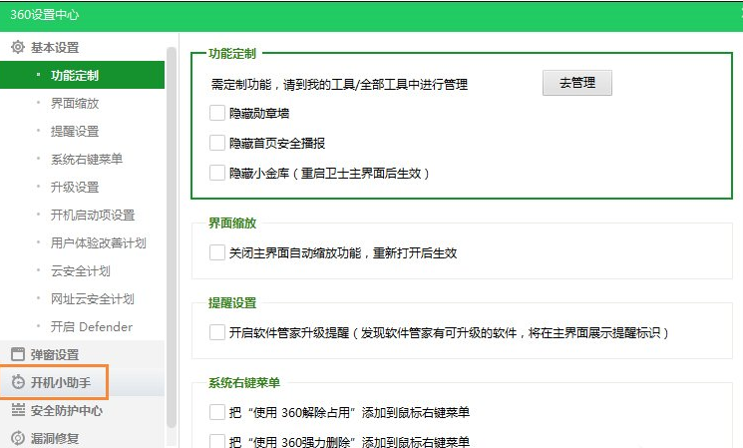The image size is (743, 448).
Task: Check 使用 360解除占用 right-click menu option
Action: coord(217,412)
